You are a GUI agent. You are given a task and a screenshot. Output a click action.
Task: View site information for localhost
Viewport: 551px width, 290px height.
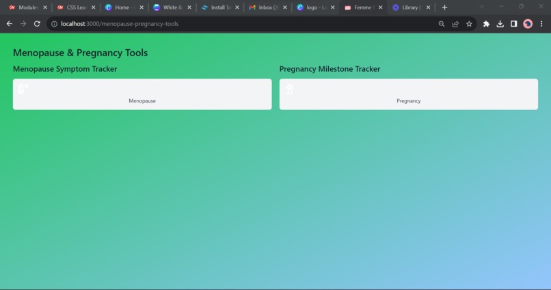point(54,24)
